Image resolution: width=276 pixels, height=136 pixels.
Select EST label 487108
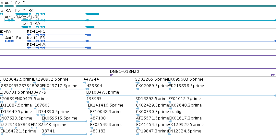(98, 119)
